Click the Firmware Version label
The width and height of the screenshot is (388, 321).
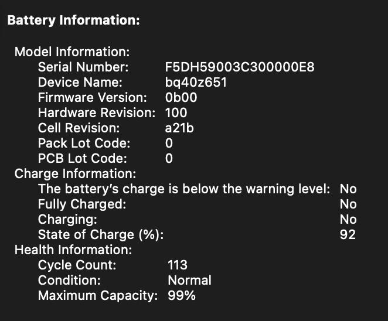(92, 97)
